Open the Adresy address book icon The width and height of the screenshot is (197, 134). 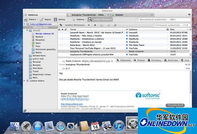55,19
